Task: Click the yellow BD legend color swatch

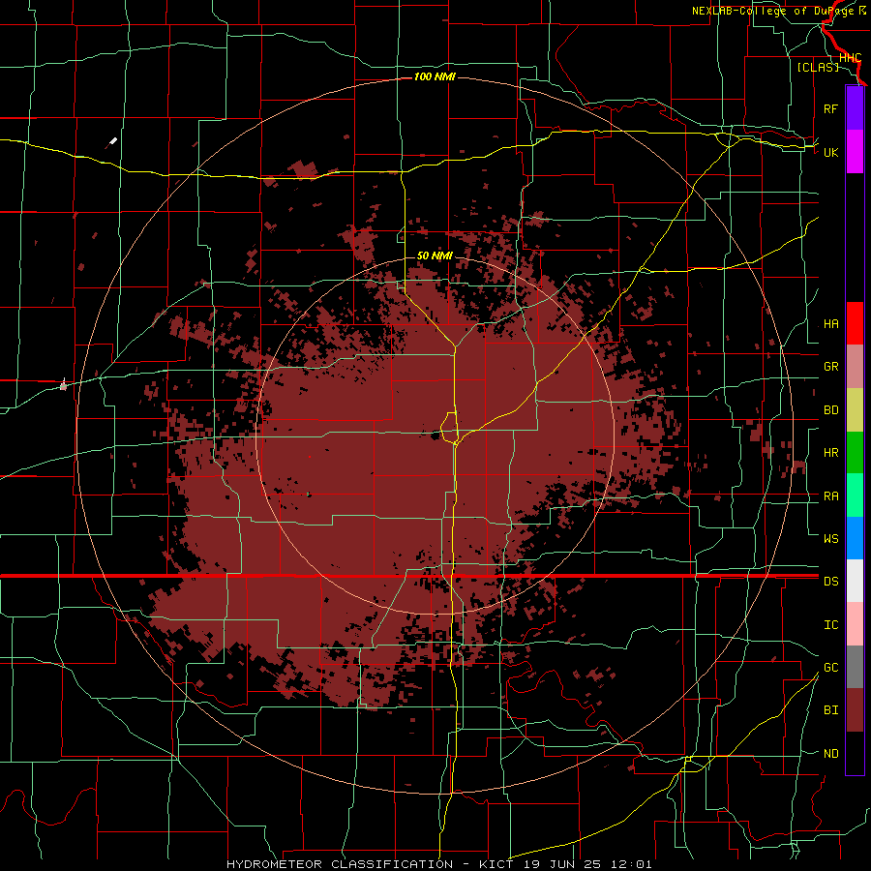Action: (855, 410)
